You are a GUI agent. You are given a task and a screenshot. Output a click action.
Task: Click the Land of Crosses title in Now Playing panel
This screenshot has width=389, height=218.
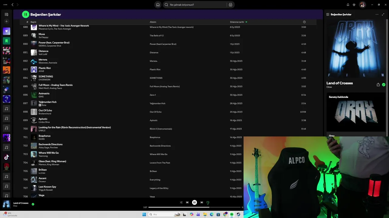[x=339, y=83]
